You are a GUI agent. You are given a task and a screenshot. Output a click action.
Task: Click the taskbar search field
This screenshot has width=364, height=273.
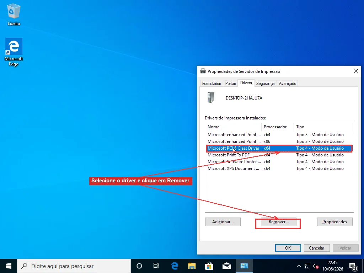click(74, 266)
